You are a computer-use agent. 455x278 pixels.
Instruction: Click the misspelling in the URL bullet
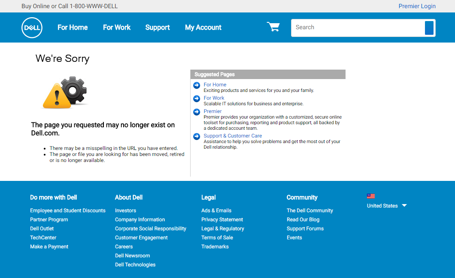pos(113,148)
